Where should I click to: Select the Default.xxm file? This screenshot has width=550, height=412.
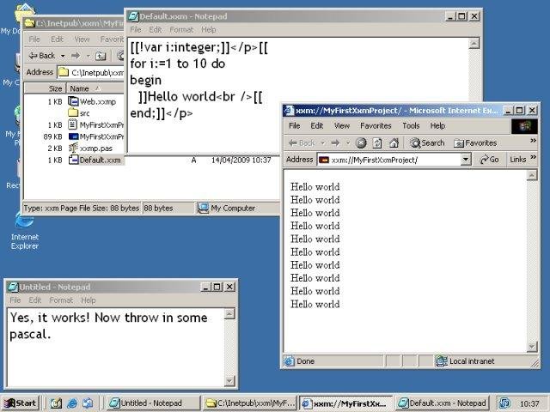point(95,161)
